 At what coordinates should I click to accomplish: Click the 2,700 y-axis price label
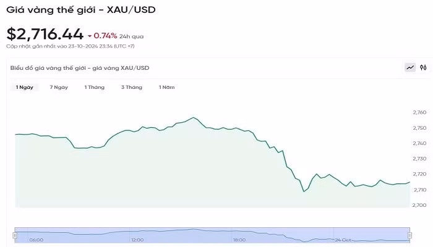419,205
